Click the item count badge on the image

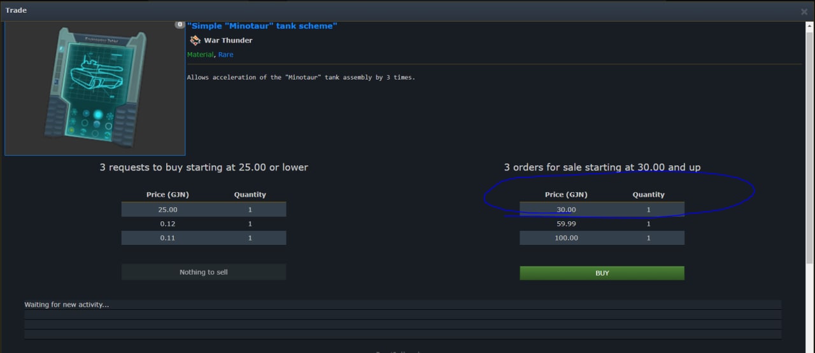(x=180, y=25)
